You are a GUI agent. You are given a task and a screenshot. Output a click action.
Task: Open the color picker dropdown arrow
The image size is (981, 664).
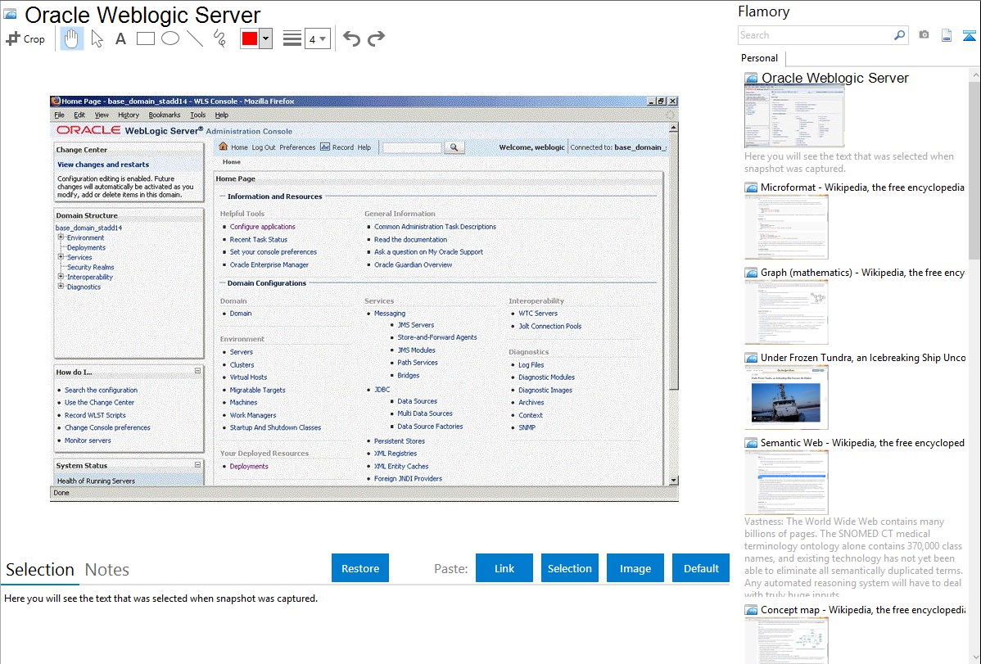(x=266, y=38)
